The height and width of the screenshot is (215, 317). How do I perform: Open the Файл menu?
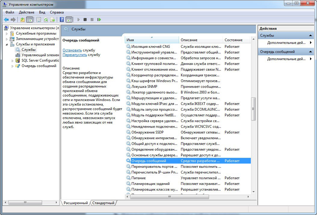(10, 12)
